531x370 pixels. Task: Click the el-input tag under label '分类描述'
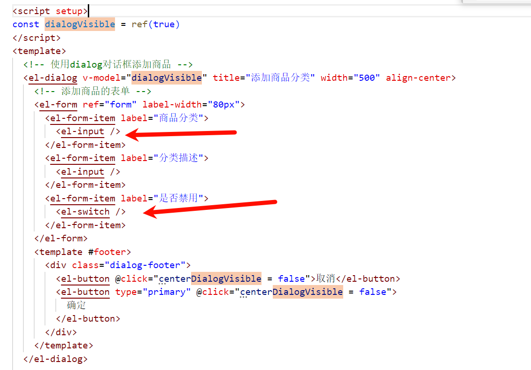88,172
